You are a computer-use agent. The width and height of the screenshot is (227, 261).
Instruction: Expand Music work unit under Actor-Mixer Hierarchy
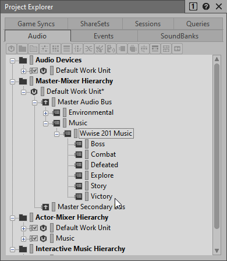[23, 239]
